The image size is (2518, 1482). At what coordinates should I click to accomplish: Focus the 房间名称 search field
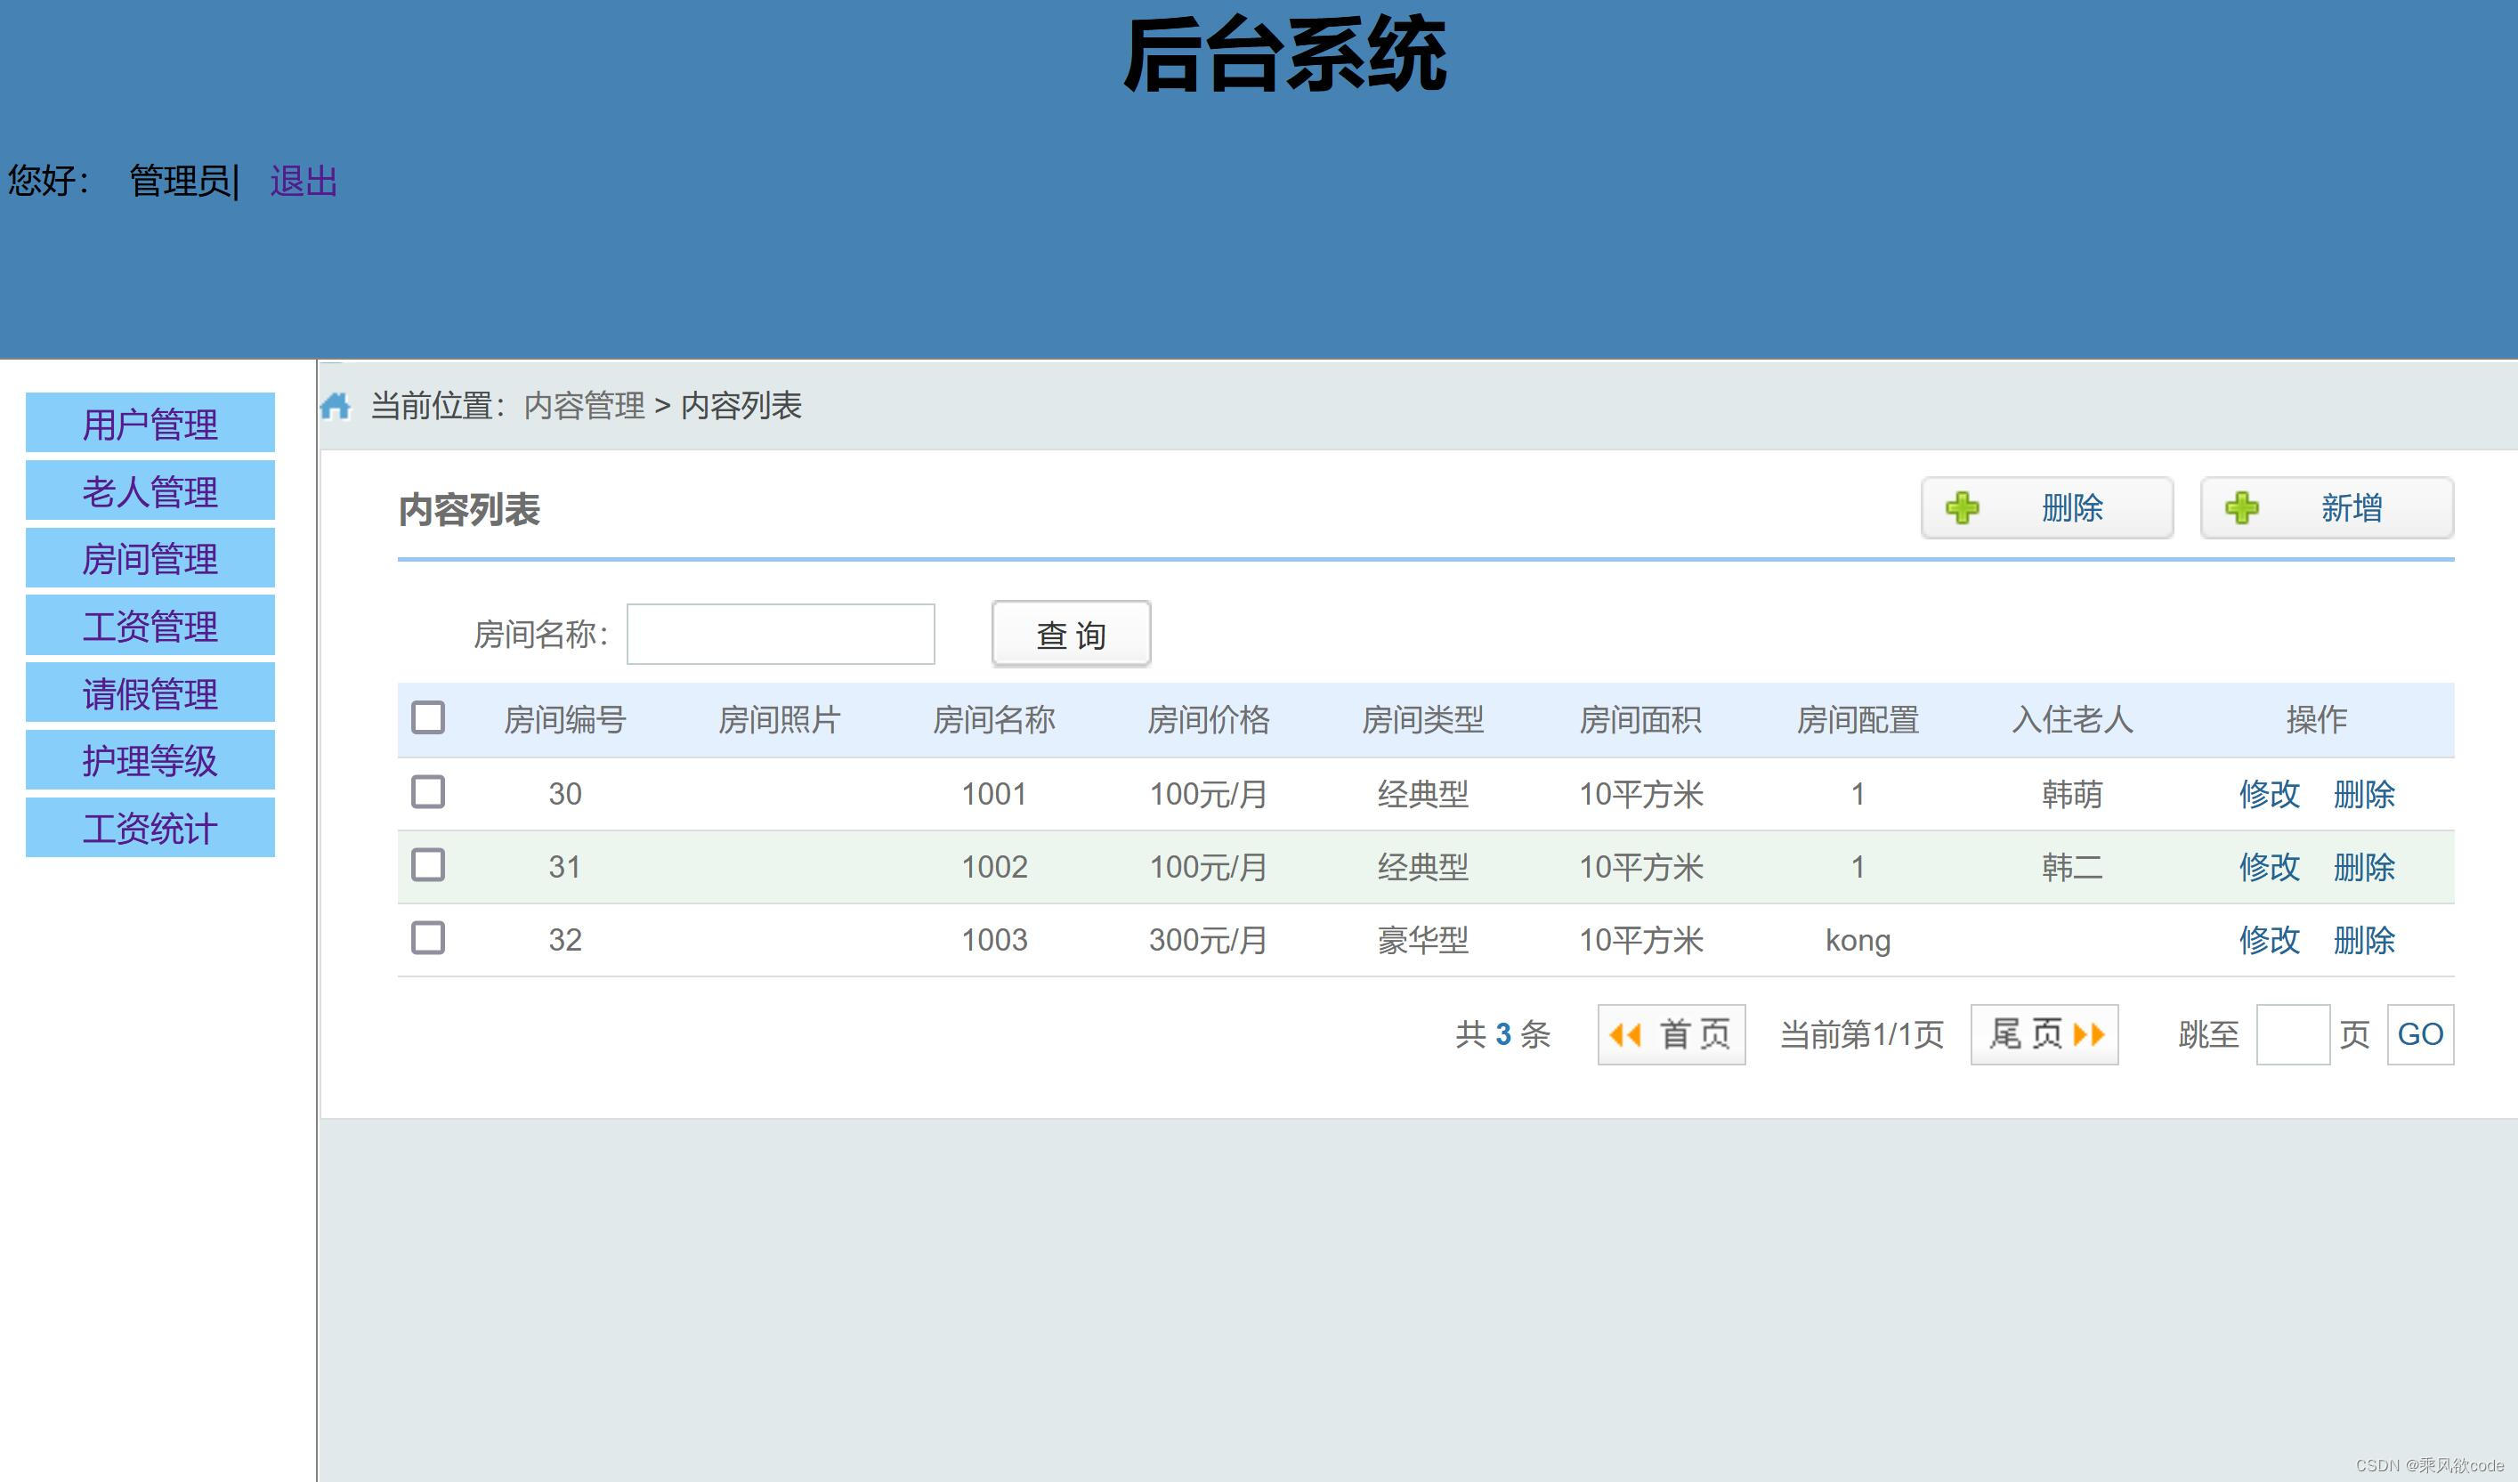(x=780, y=634)
